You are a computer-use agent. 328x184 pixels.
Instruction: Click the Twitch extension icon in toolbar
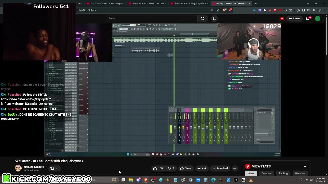point(260,10)
